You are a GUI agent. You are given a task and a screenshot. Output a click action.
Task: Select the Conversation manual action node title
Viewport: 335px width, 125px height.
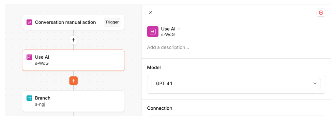(x=65, y=22)
